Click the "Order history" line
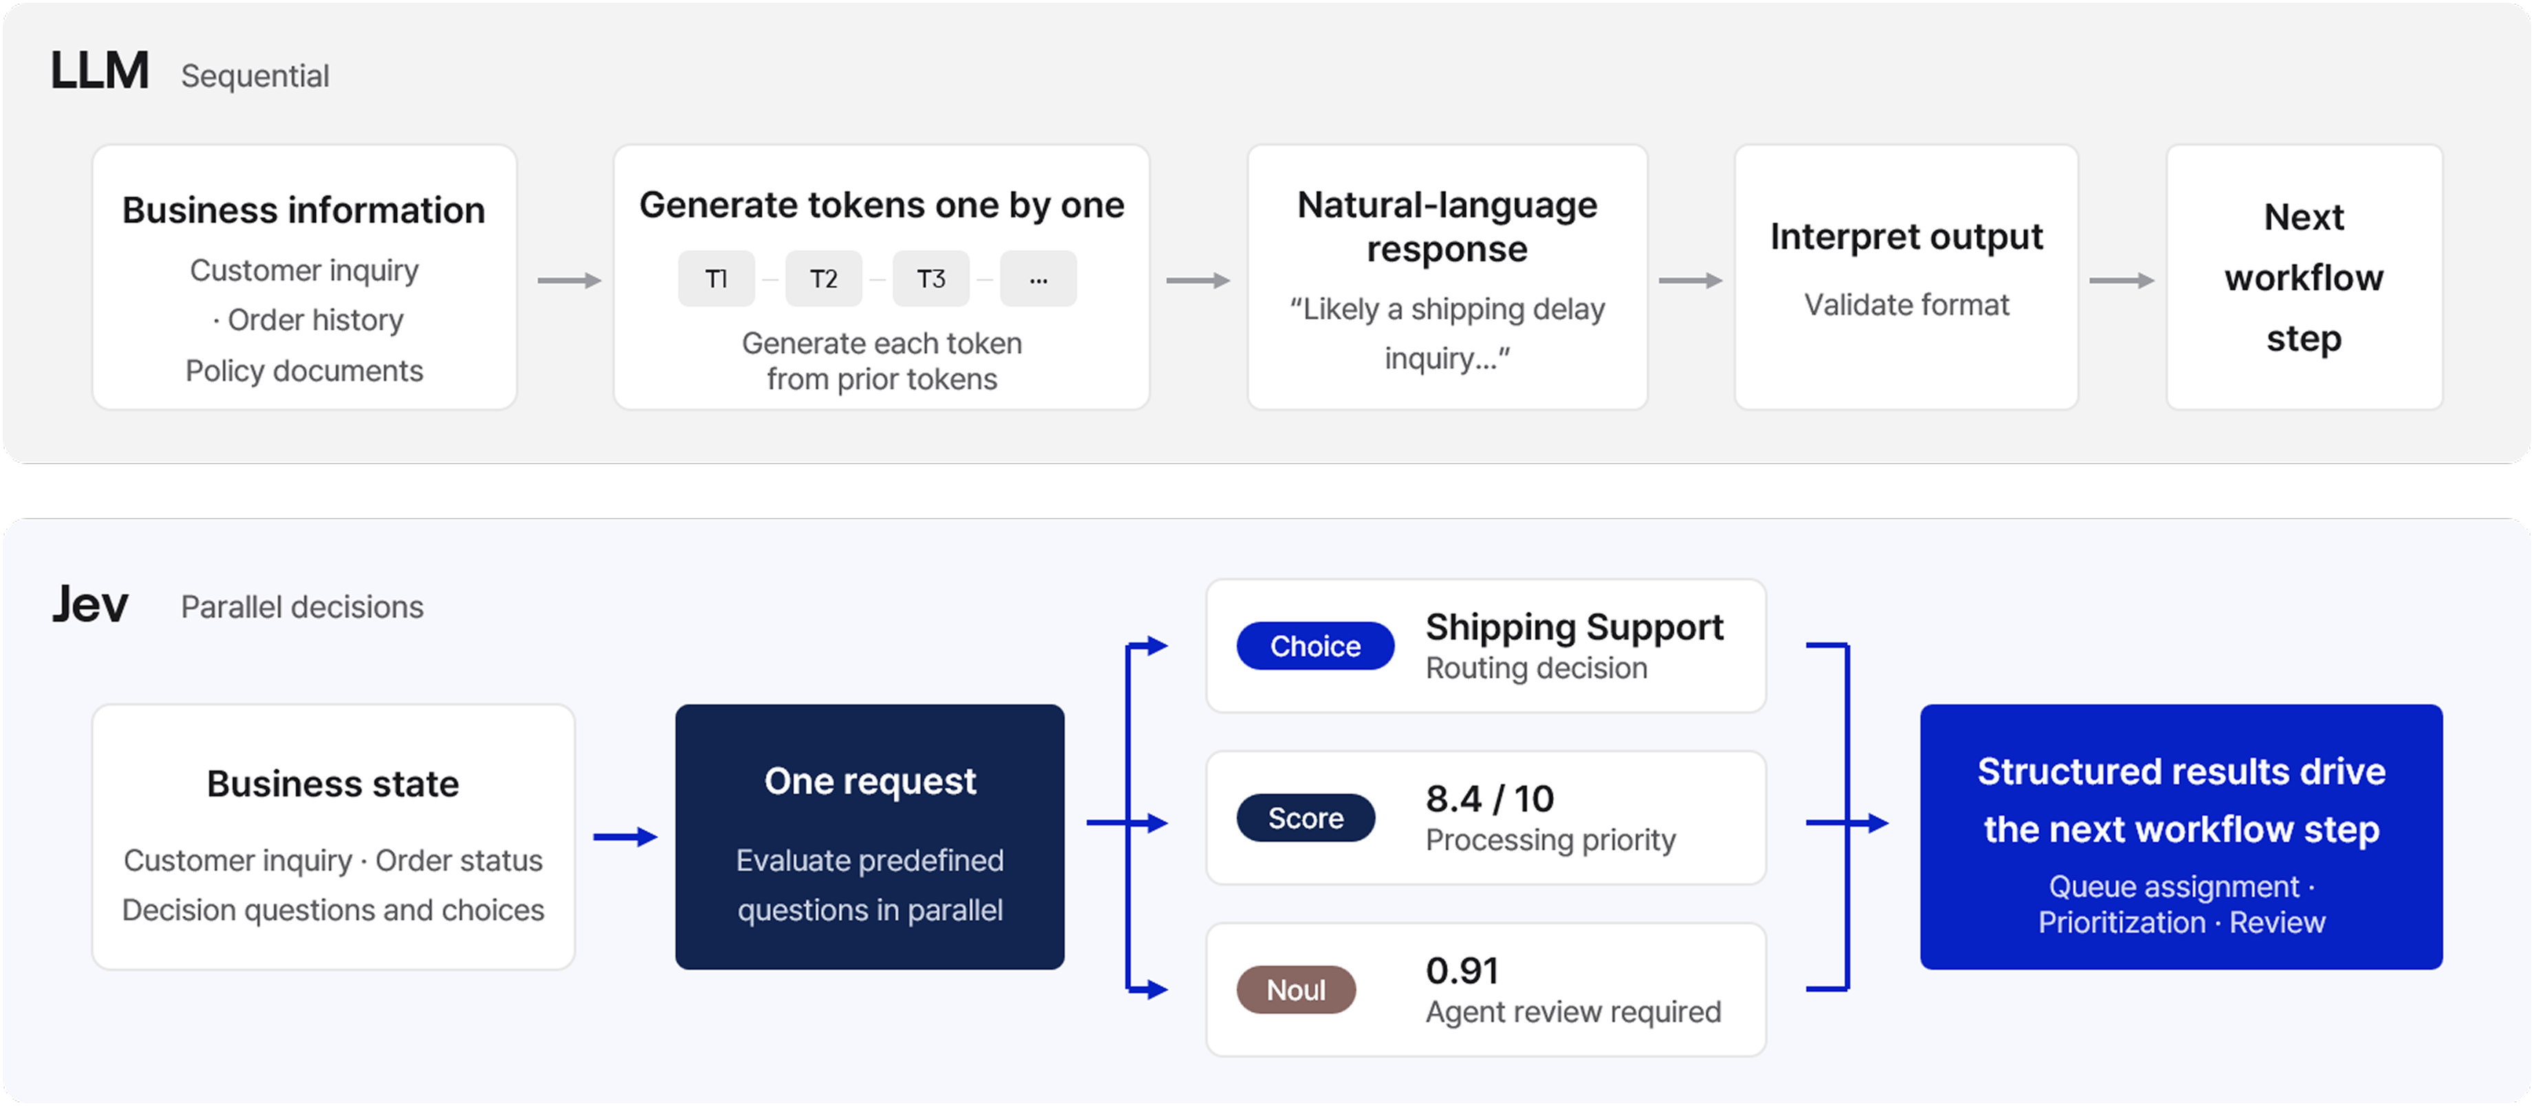 pyautogui.click(x=308, y=320)
